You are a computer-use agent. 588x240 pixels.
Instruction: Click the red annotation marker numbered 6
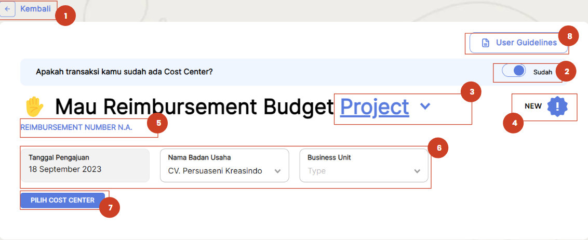(438, 148)
